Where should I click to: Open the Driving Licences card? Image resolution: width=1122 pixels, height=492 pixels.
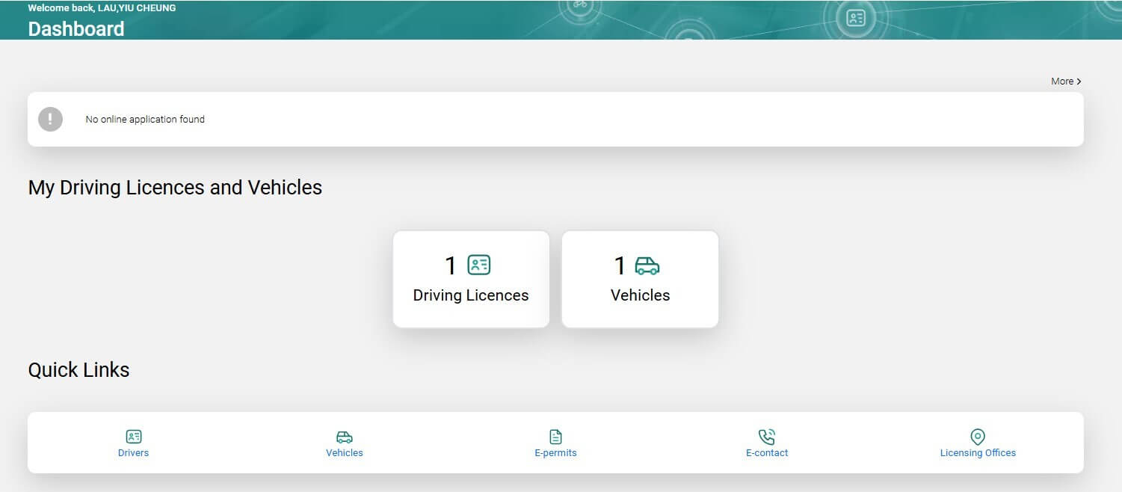point(471,279)
